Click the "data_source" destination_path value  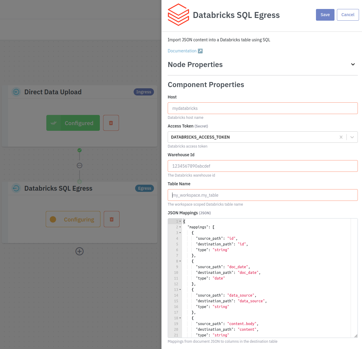(252, 301)
